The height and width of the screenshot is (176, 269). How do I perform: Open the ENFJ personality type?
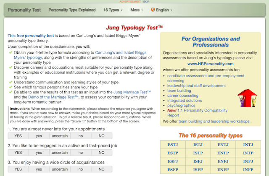pyautogui.click(x=223, y=161)
